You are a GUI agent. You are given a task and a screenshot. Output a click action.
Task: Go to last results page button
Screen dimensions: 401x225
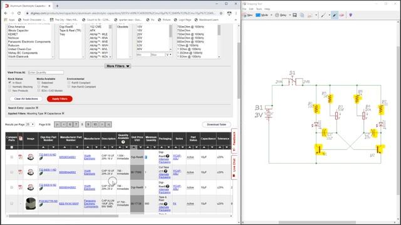(108, 124)
